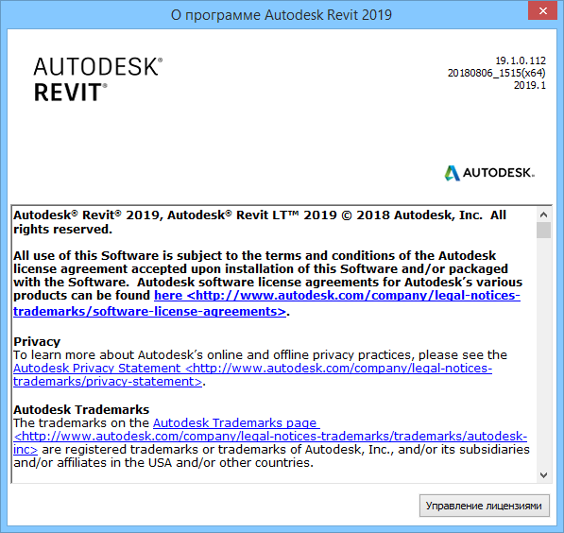Click the scrollbar down arrow

543,475
